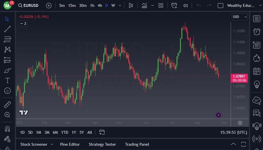Open the emoji icons tool
This screenshot has width=263, height=150.
coord(7,91)
